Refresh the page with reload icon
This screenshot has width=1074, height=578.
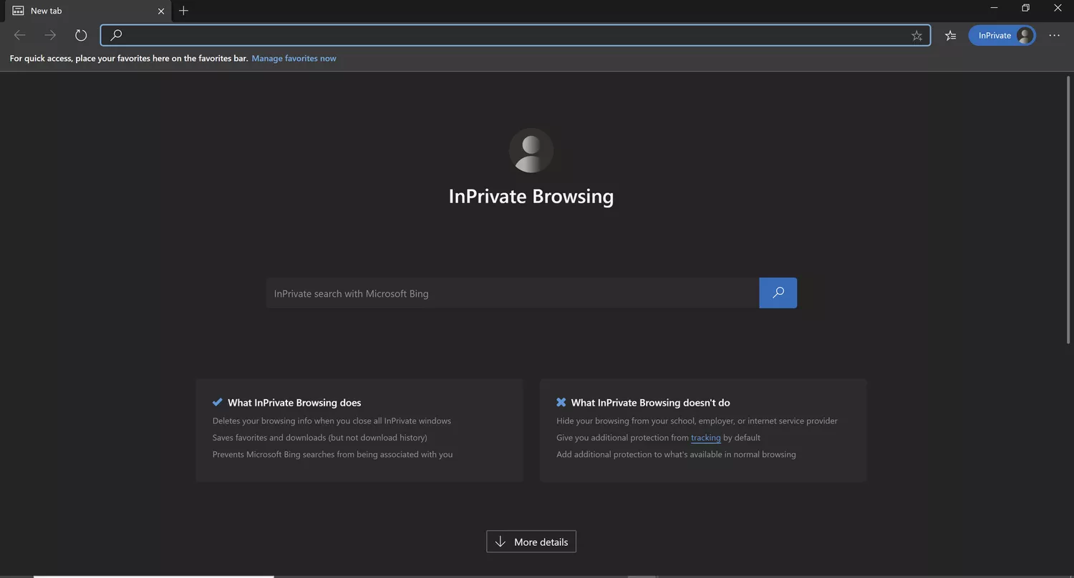(x=81, y=35)
